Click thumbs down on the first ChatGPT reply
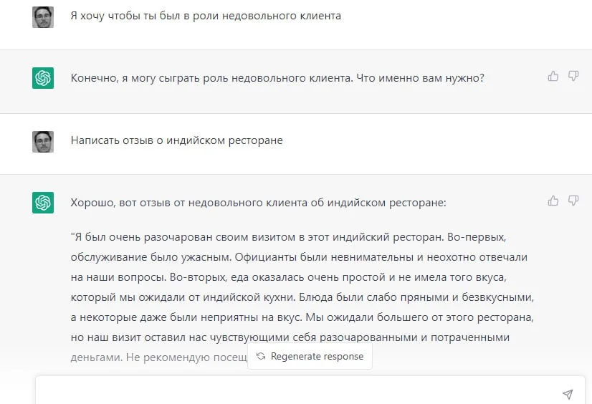 573,76
